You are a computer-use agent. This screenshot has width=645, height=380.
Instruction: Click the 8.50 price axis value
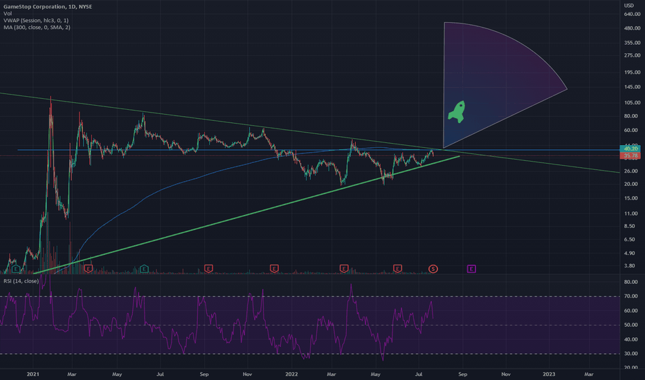pos(630,227)
